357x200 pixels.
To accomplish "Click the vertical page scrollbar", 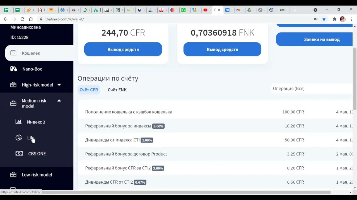I will point(354,78).
